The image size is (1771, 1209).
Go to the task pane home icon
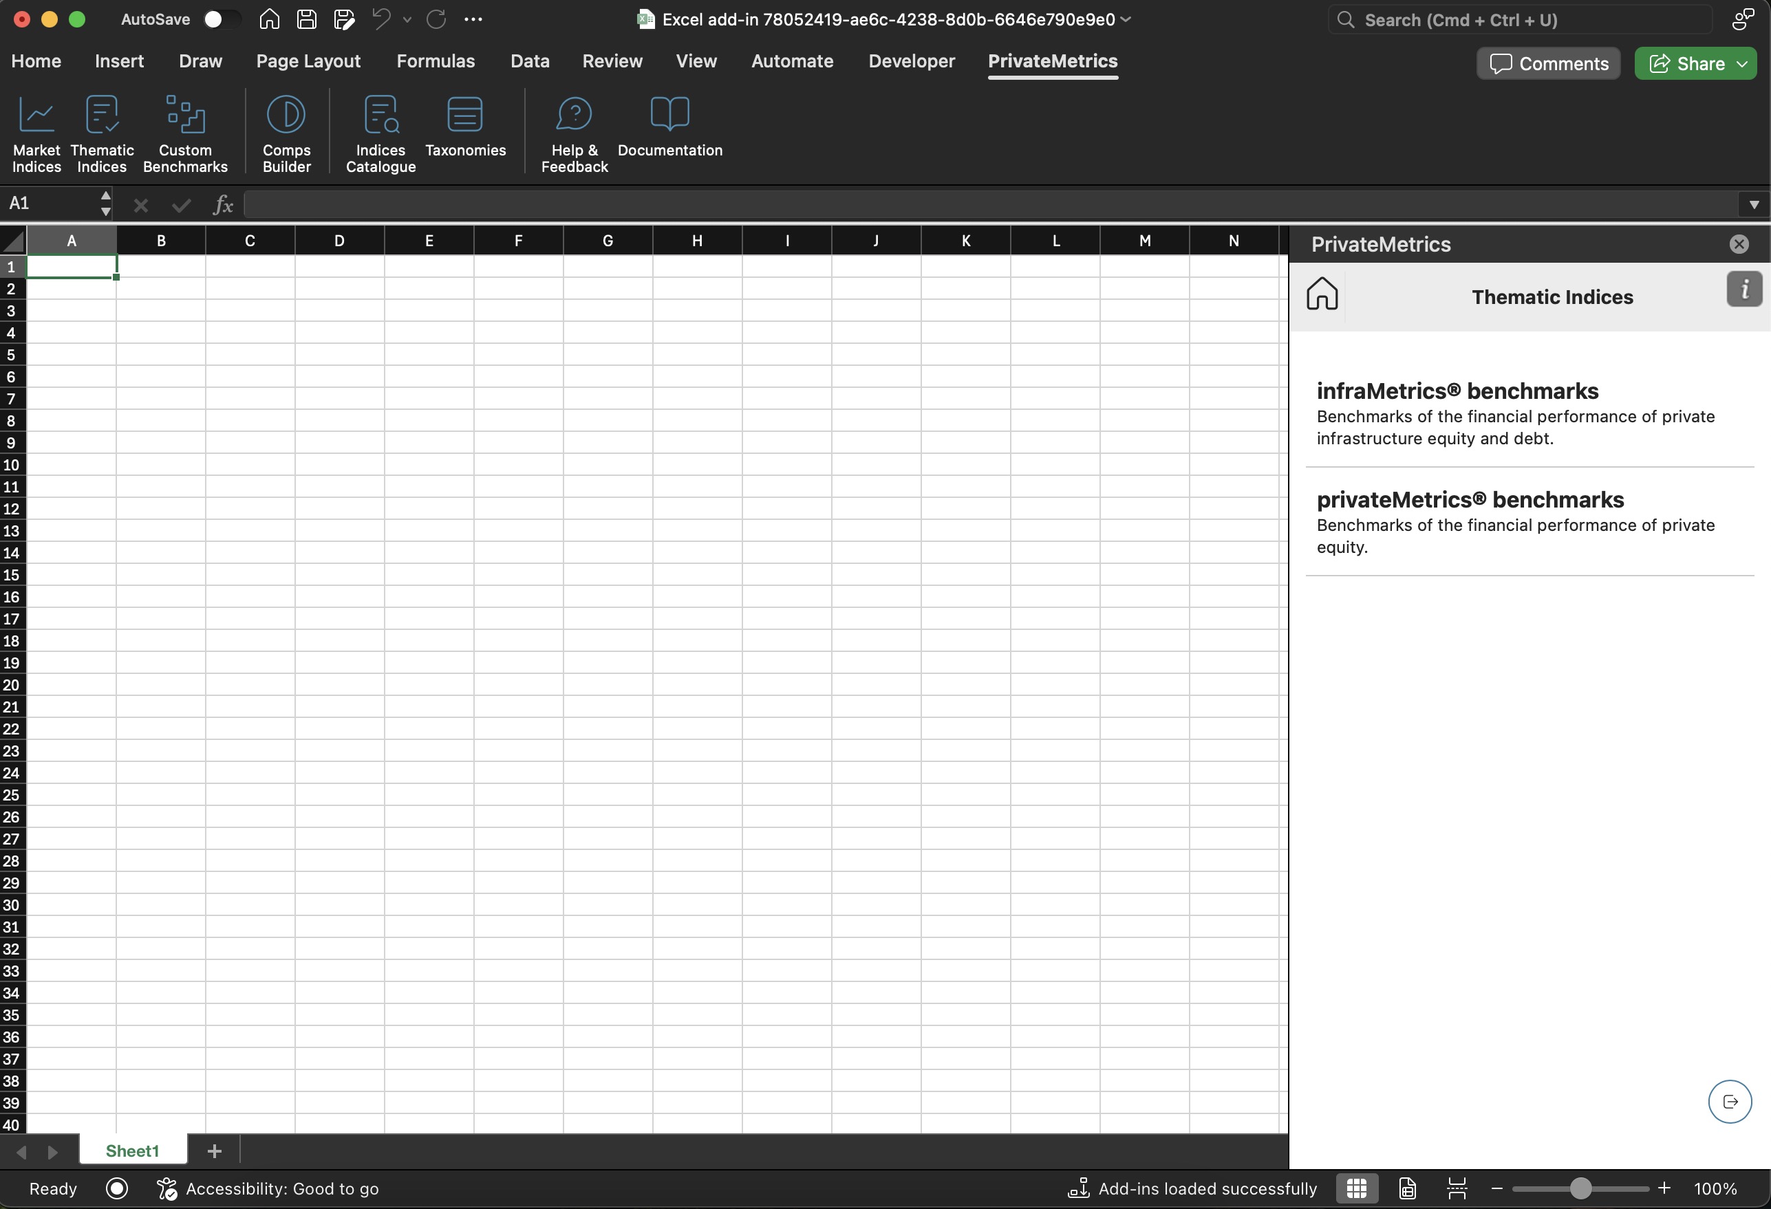point(1322,294)
